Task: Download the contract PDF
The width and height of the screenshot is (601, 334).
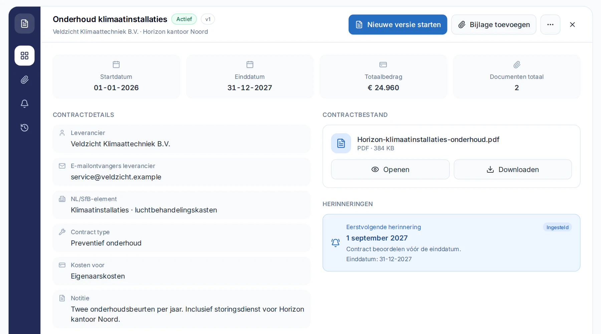Action: [513, 169]
